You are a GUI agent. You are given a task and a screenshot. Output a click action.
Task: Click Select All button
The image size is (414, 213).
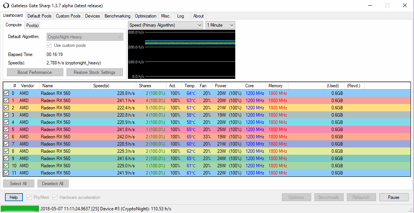tap(18, 184)
